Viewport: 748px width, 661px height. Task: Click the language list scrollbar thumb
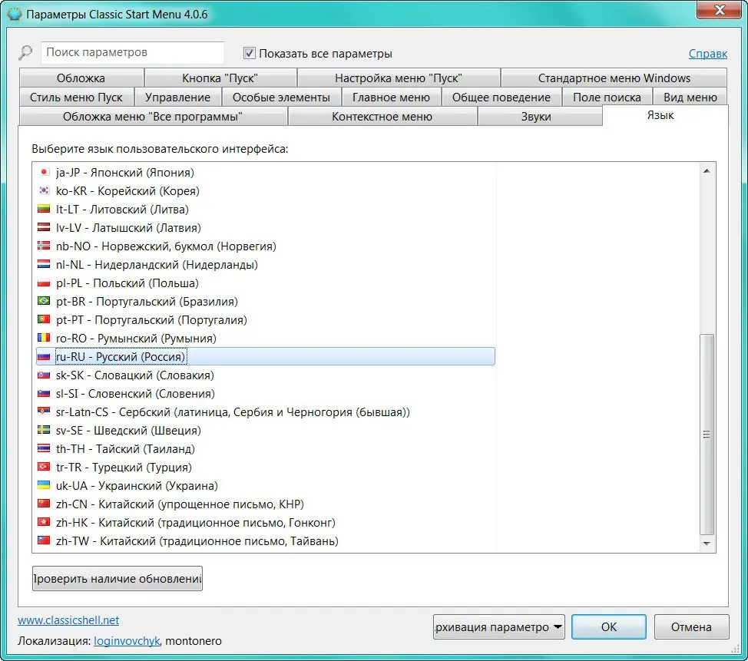coord(707,434)
